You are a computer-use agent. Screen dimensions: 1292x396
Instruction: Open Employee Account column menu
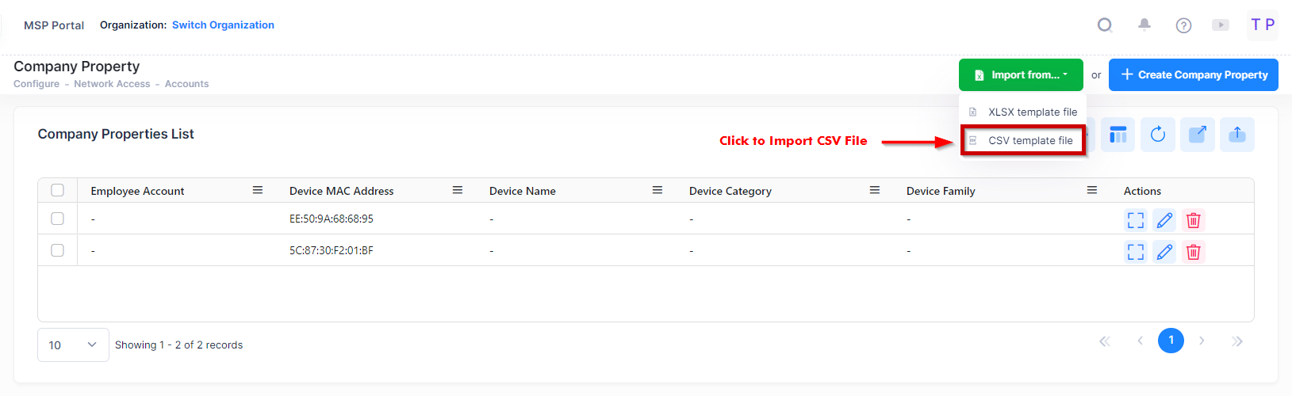(258, 190)
